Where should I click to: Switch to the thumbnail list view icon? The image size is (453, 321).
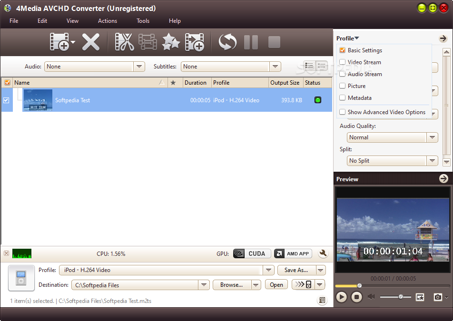(321, 66)
